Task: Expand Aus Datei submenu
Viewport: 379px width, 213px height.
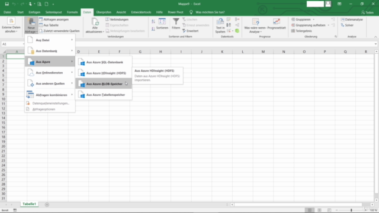Action: click(x=50, y=40)
